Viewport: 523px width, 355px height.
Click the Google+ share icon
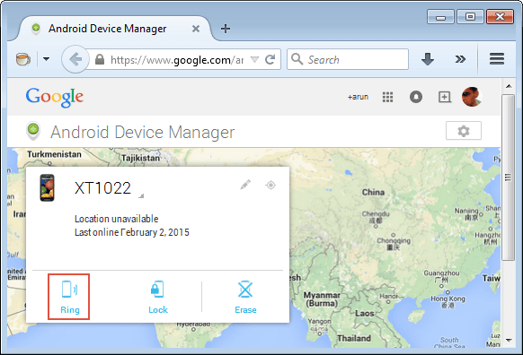point(444,97)
